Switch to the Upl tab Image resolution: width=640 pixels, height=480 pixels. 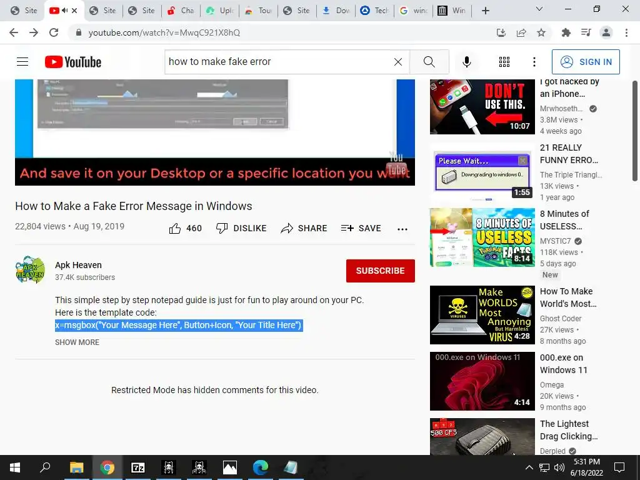pyautogui.click(x=221, y=11)
